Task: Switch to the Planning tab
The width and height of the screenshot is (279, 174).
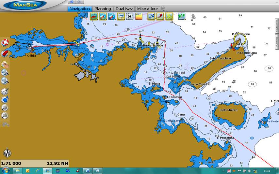Action: 103,9
